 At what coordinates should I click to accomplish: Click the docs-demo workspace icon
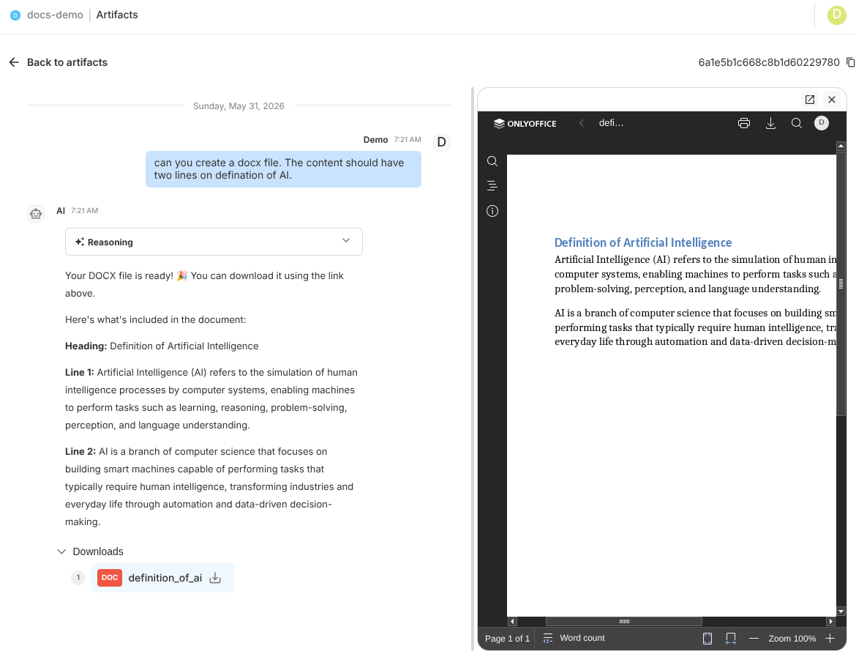click(15, 15)
